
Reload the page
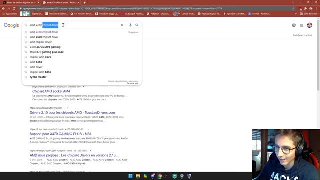point(14,9)
